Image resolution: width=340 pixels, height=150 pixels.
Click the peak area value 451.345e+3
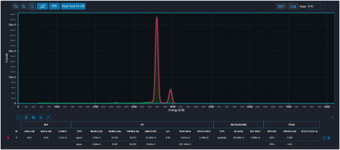pyautogui.click(x=185, y=144)
